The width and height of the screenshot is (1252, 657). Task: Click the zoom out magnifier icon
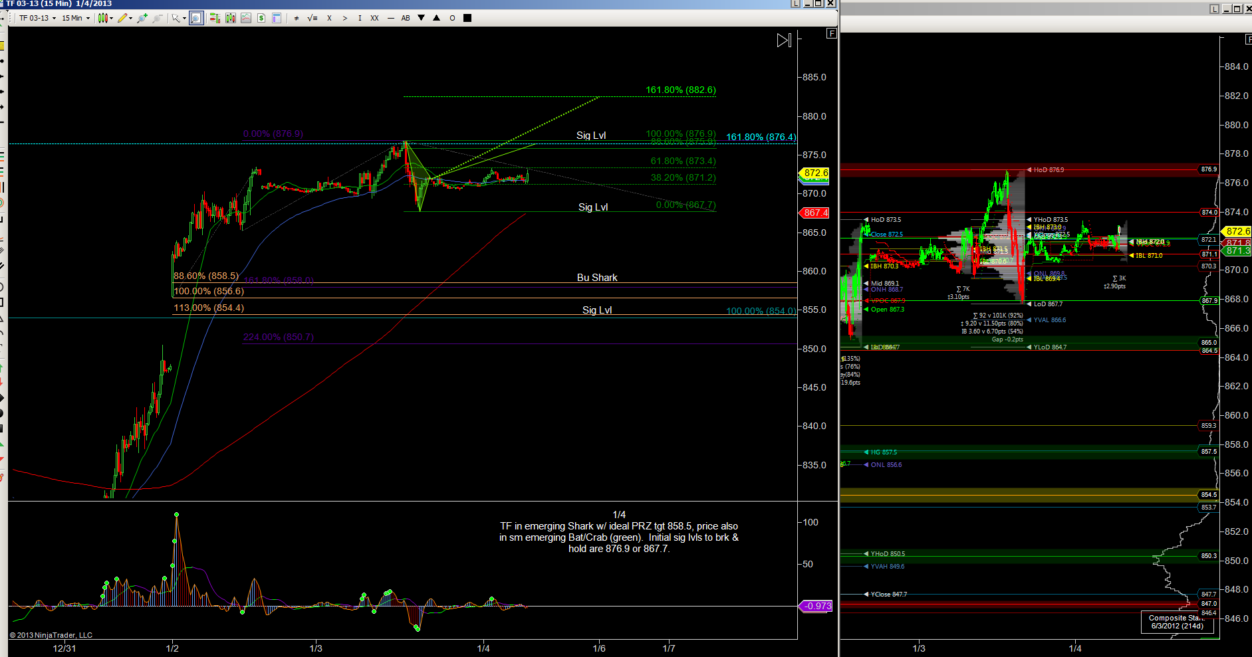157,18
